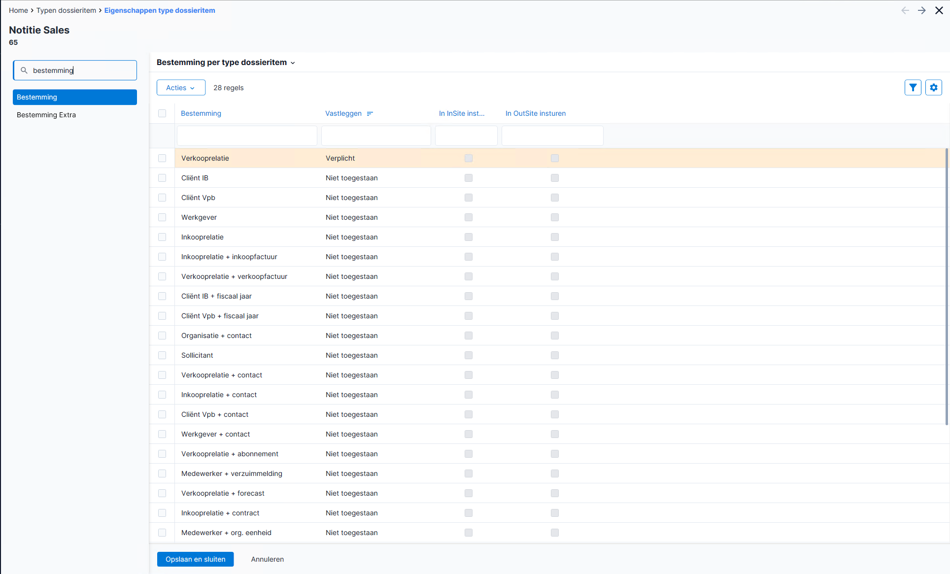This screenshot has height=574, width=950.
Task: Toggle In InSite checkbox for Cliënt IB
Action: pos(469,178)
